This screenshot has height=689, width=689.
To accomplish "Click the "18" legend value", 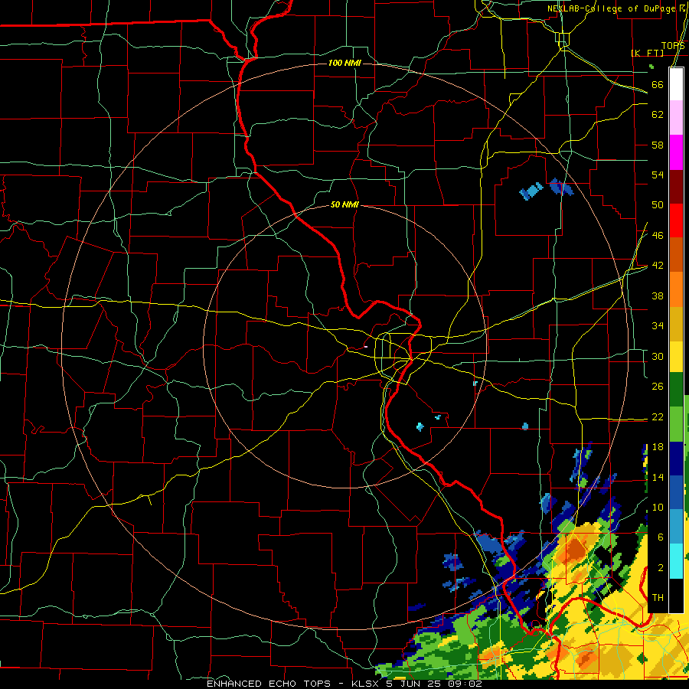I will point(658,447).
